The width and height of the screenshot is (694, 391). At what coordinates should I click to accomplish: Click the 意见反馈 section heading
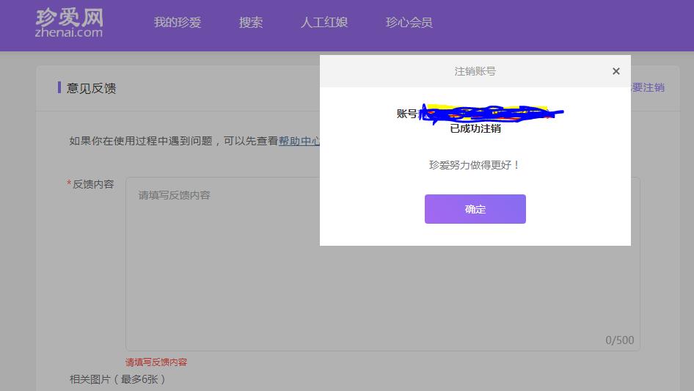(91, 88)
